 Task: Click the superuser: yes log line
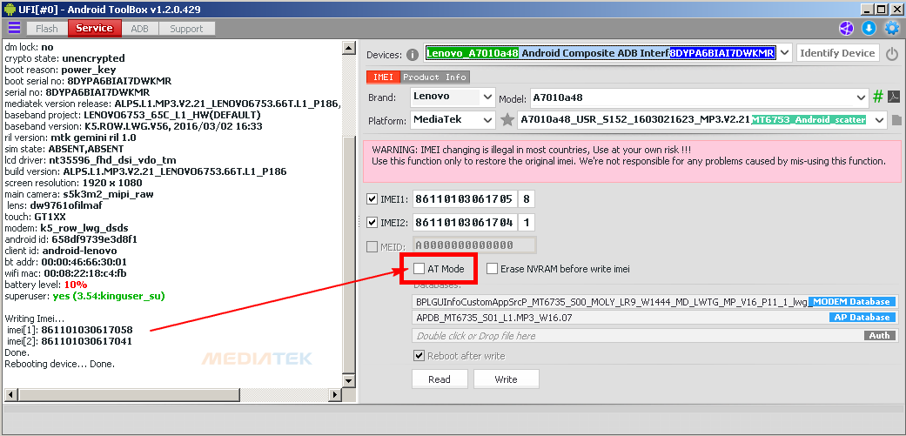85,296
